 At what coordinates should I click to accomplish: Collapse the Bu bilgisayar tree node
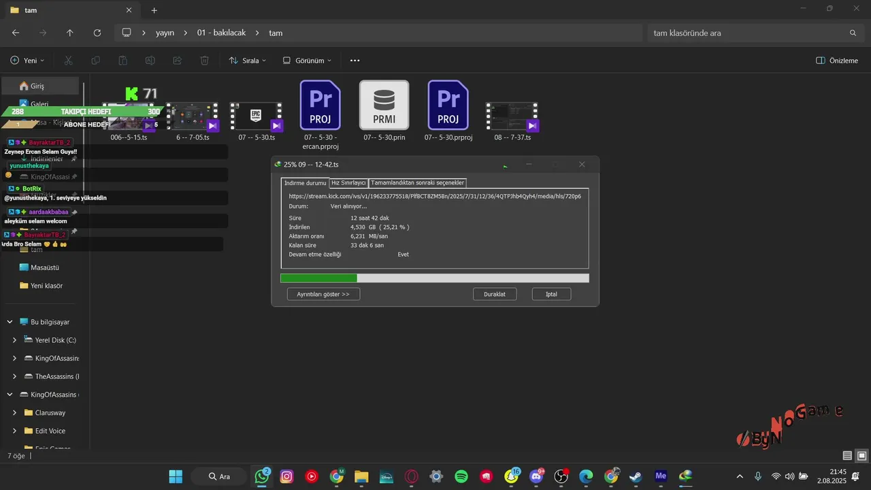(10, 322)
